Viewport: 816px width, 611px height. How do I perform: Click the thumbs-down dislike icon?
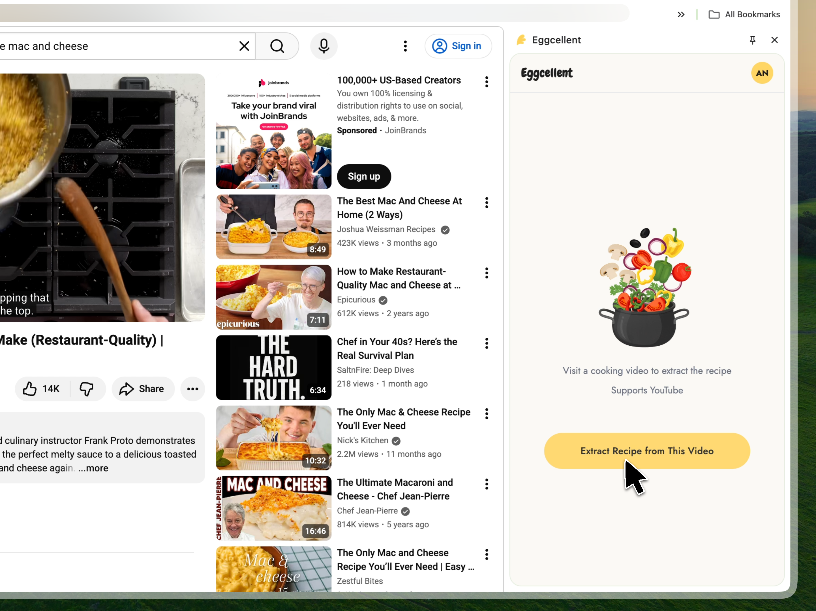point(87,389)
